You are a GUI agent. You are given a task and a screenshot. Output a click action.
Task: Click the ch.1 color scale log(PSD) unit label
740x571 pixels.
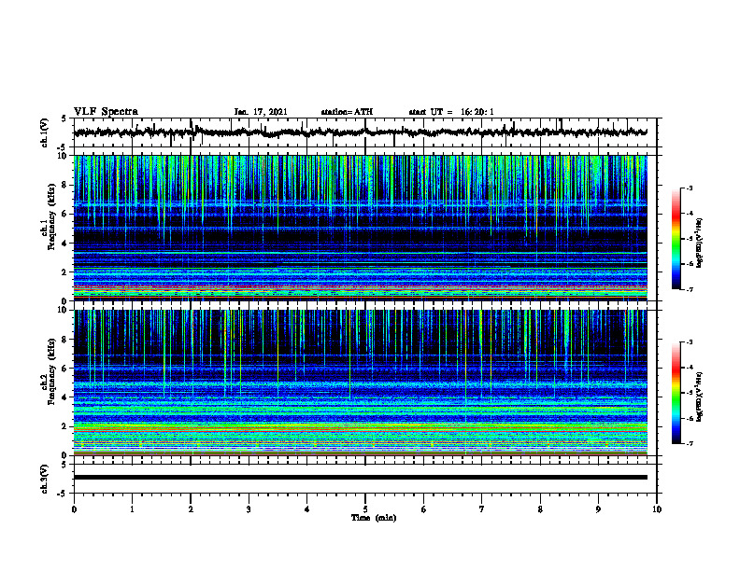point(700,243)
